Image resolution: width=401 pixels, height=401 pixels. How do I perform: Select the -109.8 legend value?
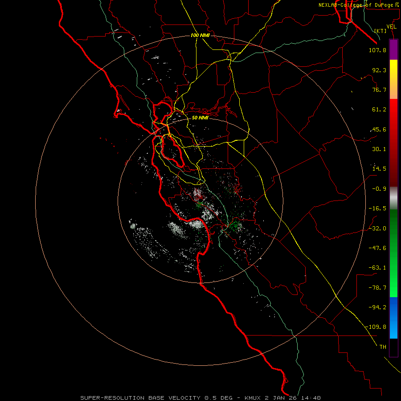coord(376,327)
